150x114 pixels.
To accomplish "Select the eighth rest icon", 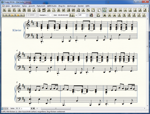I will [x=124, y=15].
